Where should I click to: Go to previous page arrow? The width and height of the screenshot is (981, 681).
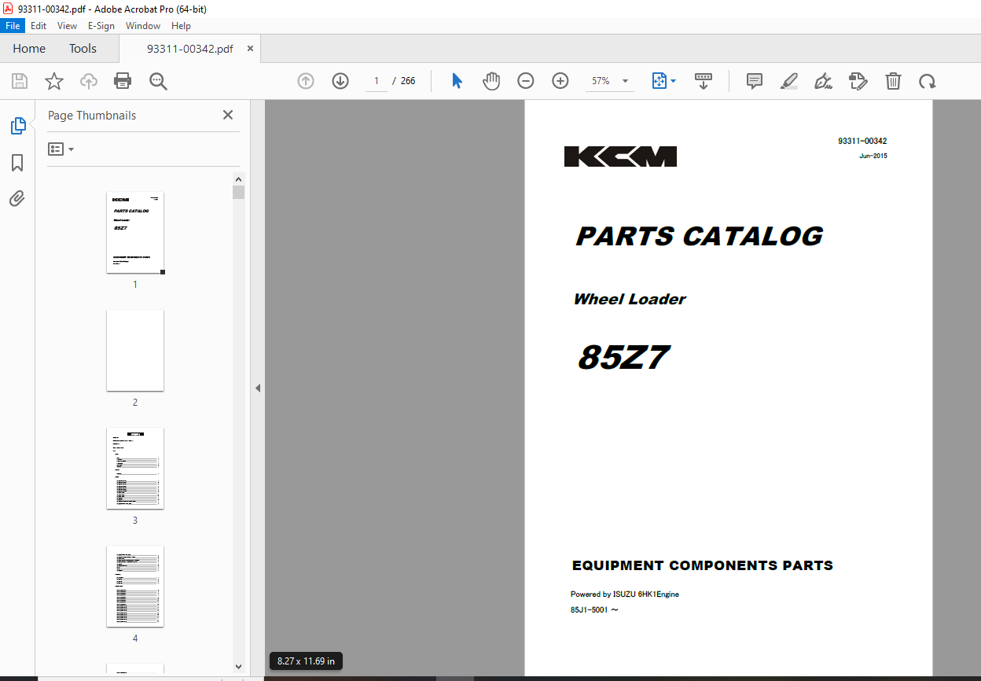[x=306, y=81]
